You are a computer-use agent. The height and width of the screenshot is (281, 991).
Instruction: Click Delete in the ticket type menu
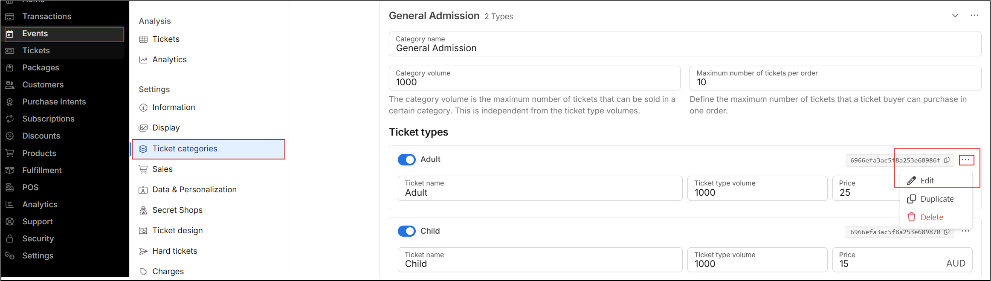coord(931,217)
